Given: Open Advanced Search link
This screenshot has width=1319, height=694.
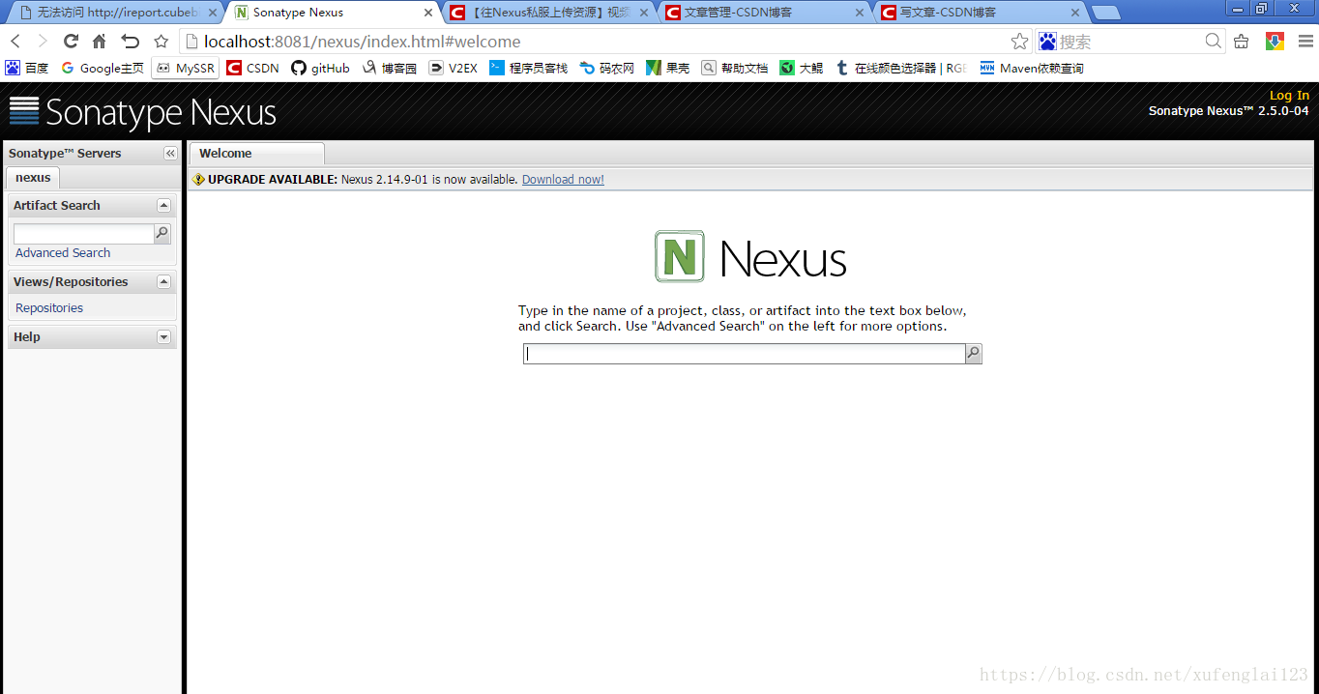Looking at the screenshot, I should pyautogui.click(x=63, y=253).
